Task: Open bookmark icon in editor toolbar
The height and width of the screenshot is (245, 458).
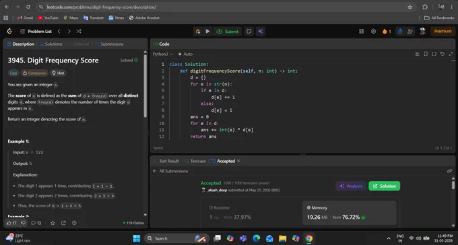Action: (x=426, y=54)
